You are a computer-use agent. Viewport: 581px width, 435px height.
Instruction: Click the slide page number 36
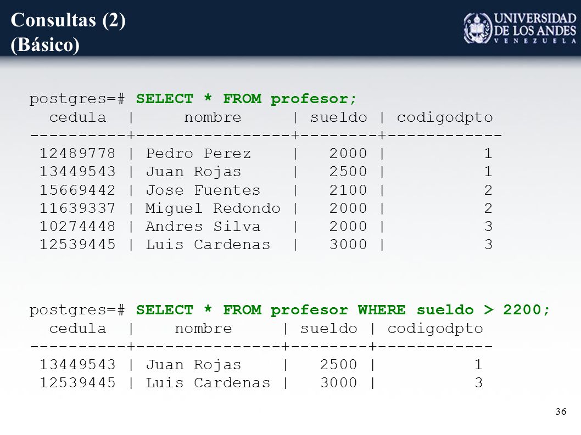561,411
